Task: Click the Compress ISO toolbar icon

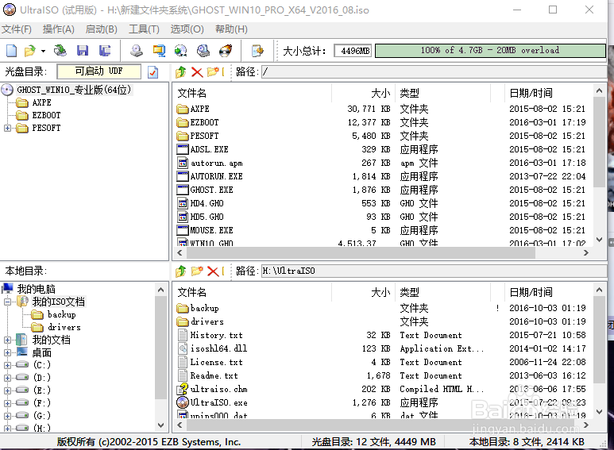Action: coord(159,51)
